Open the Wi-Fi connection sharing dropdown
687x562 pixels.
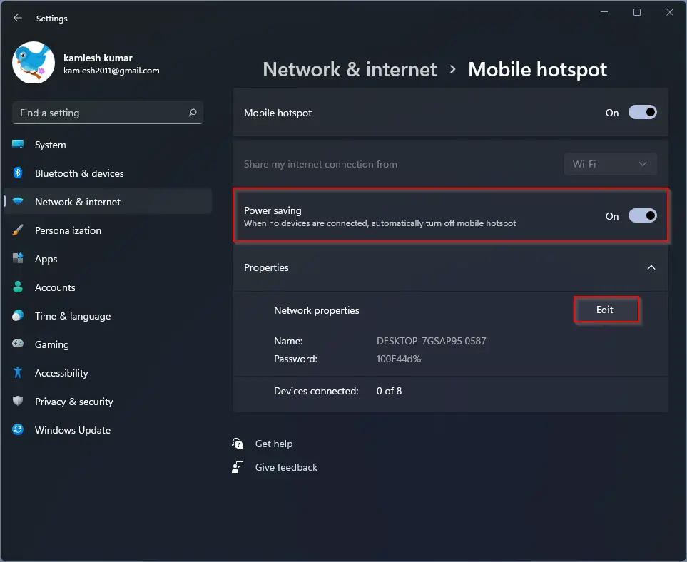pos(611,164)
